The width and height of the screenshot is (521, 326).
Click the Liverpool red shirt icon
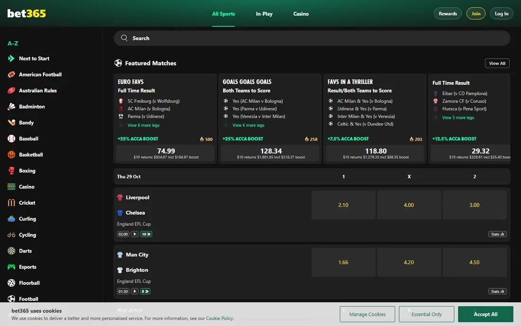(x=120, y=198)
